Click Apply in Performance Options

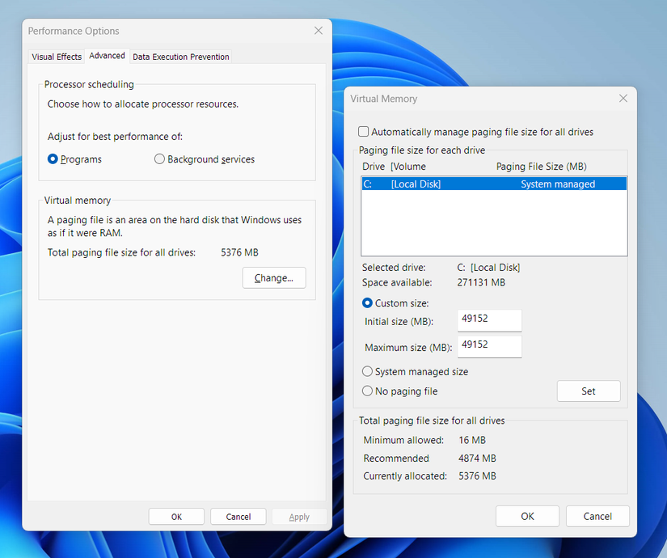click(x=299, y=517)
